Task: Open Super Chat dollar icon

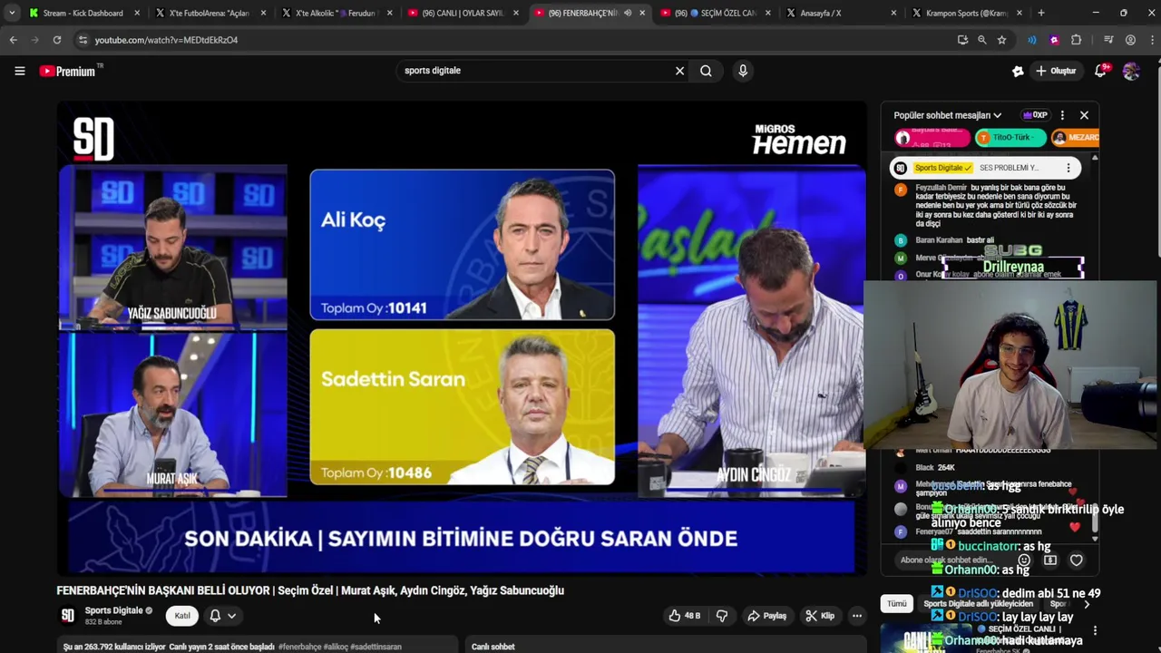Action: [x=1050, y=560]
